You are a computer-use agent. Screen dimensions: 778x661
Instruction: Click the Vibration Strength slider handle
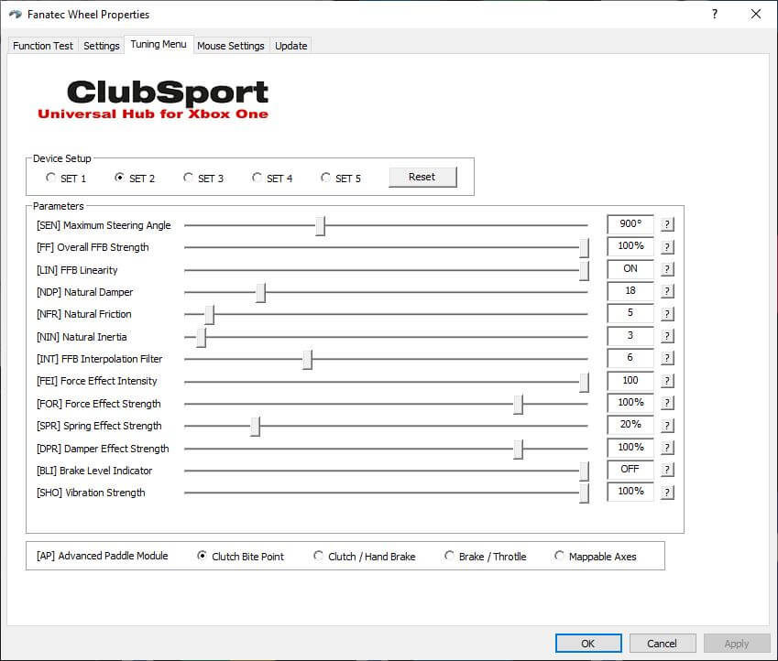click(584, 493)
